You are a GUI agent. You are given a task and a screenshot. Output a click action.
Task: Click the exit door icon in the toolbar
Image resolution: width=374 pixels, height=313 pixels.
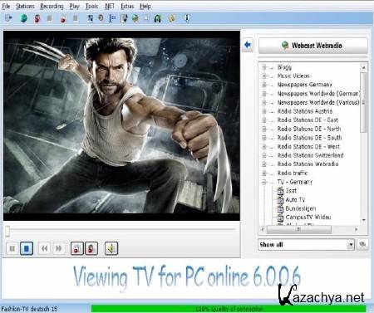pyautogui.click(x=8, y=18)
